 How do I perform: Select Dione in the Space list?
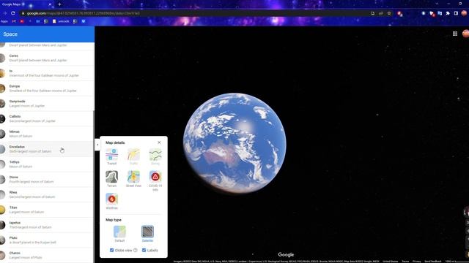click(x=47, y=180)
